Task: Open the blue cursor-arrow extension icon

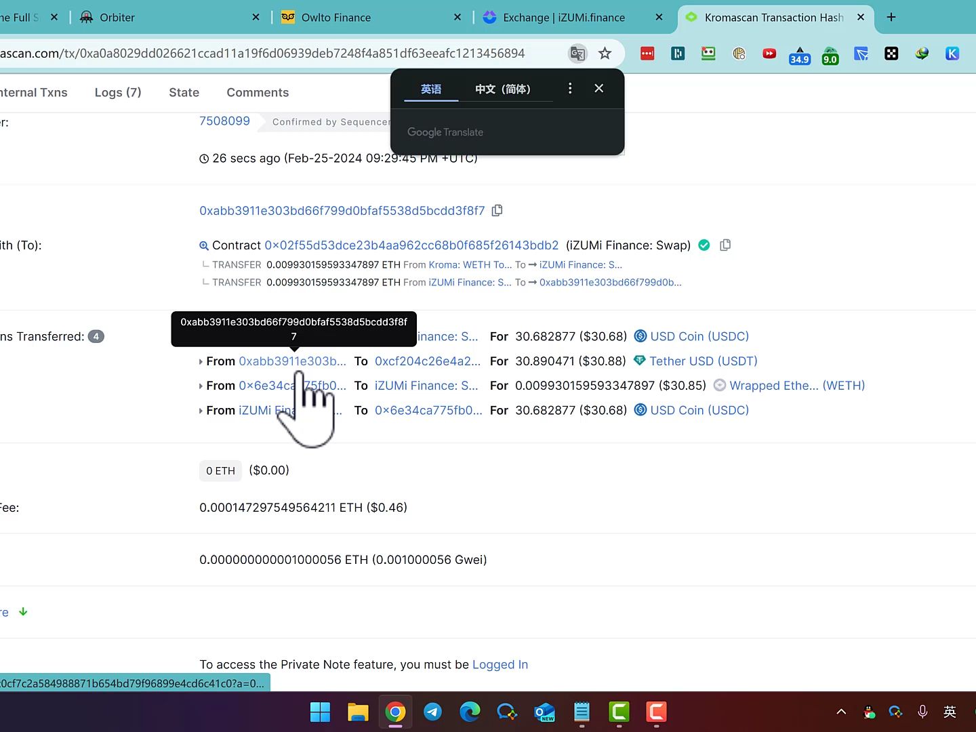Action: pos(861,54)
